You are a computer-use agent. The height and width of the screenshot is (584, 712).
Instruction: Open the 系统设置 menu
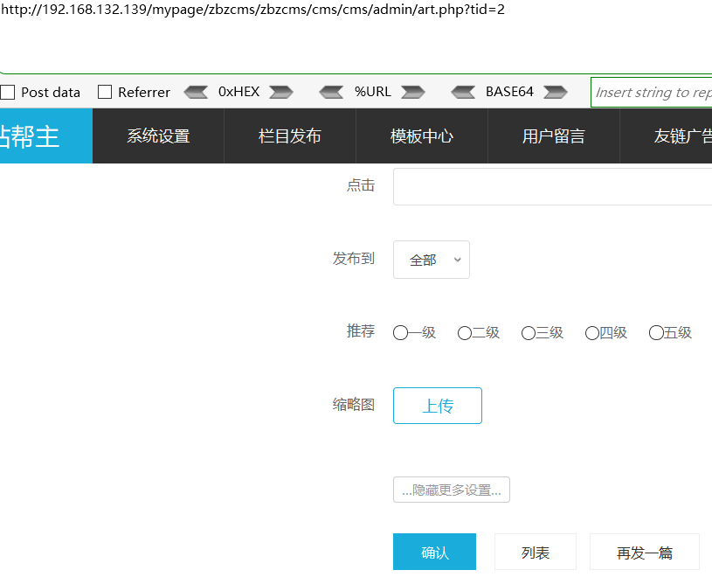[x=158, y=136]
